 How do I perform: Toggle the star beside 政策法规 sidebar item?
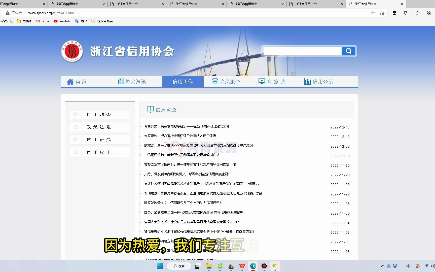click(76, 127)
